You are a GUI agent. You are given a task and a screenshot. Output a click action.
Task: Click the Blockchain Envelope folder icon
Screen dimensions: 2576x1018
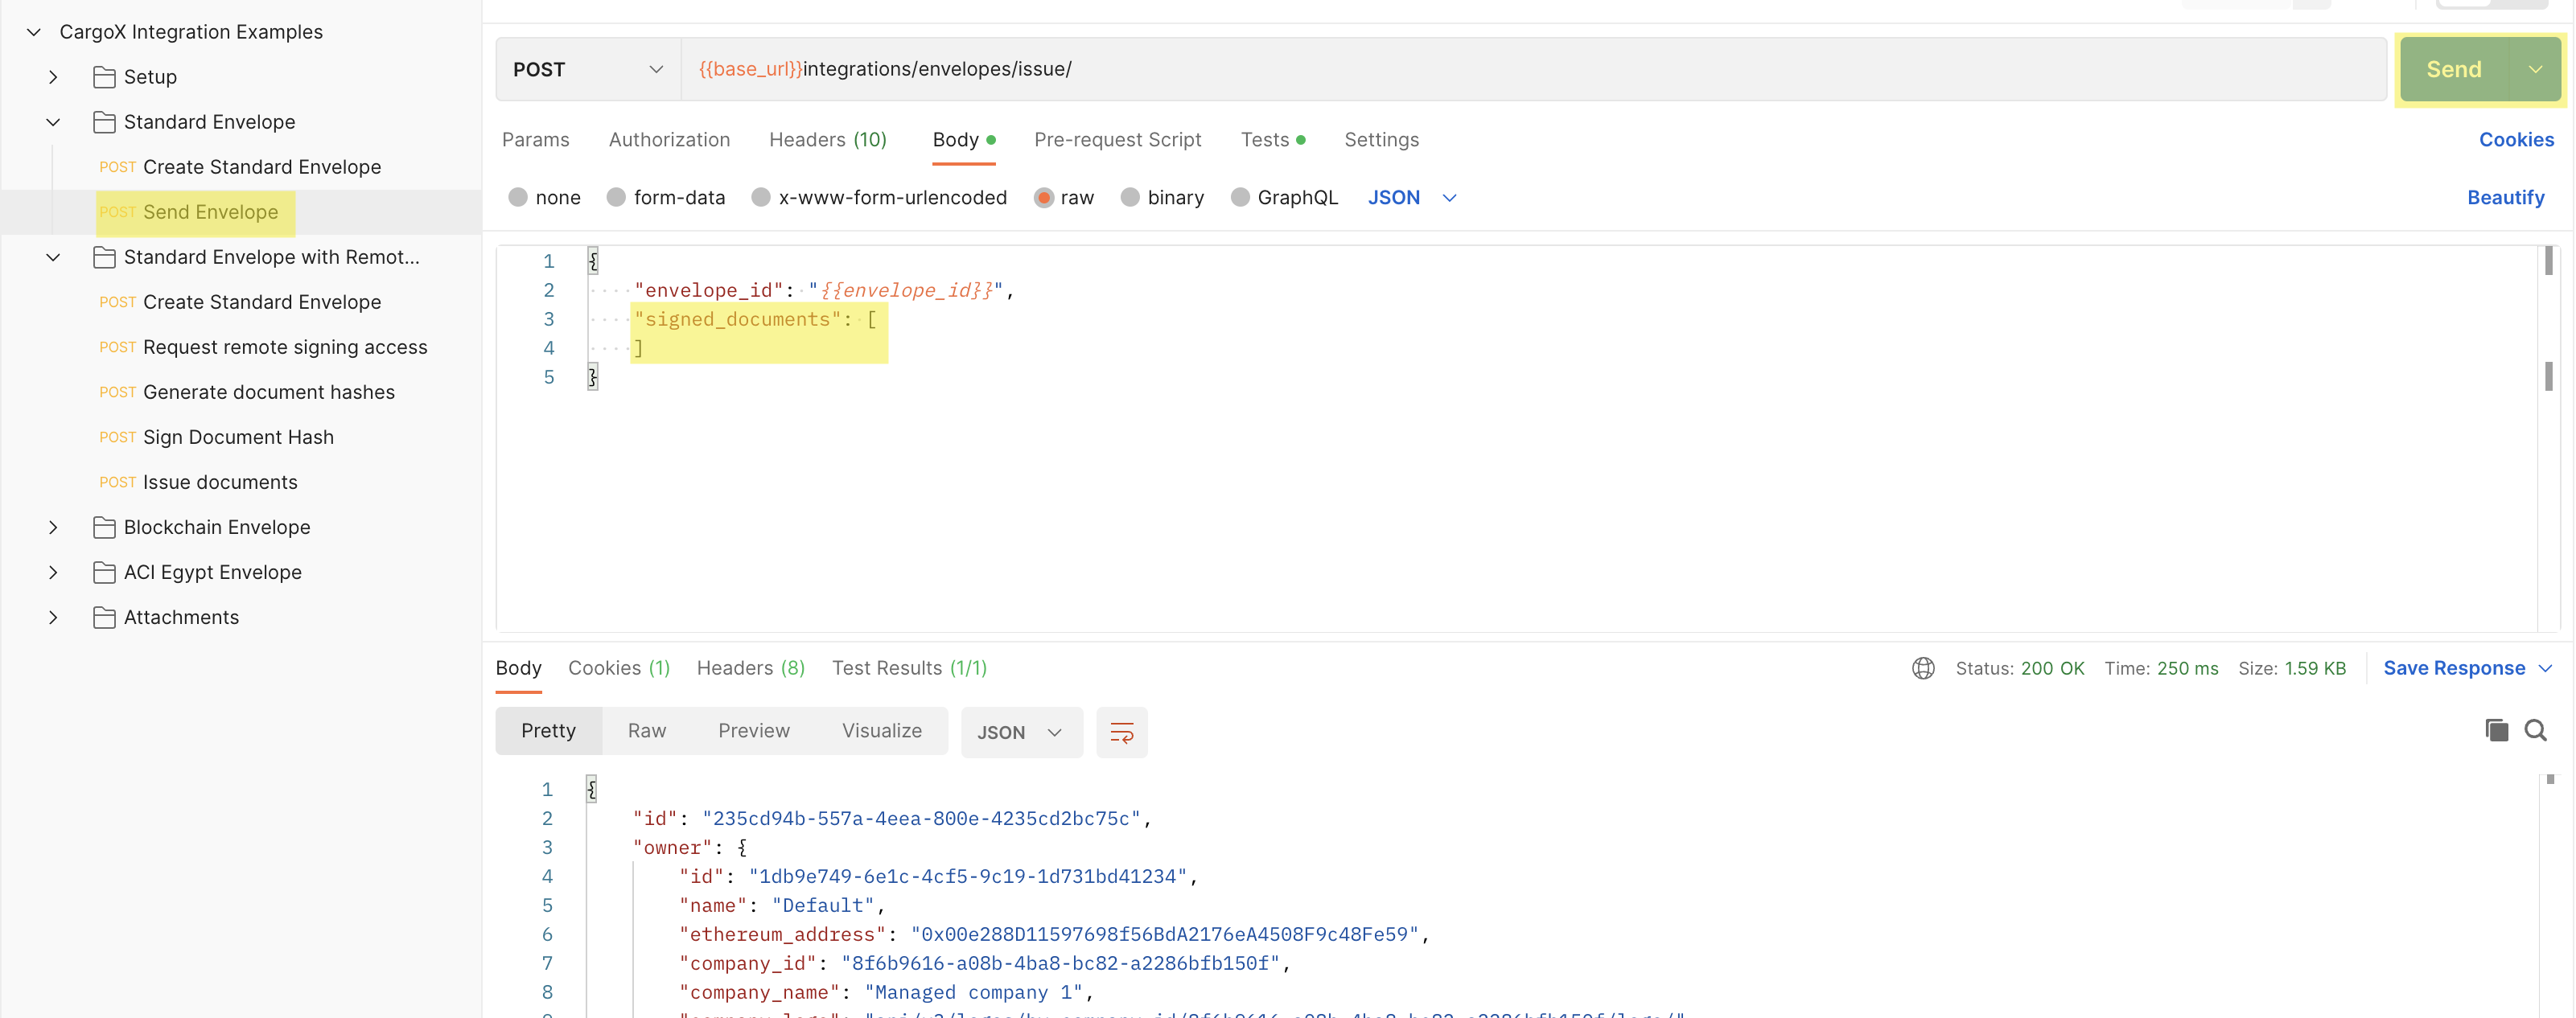(104, 527)
